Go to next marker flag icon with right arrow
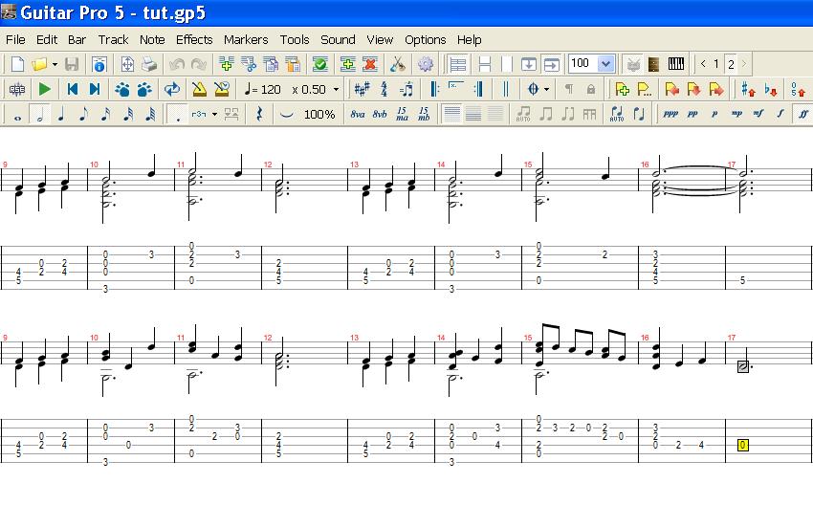Image resolution: width=813 pixels, height=505 pixels. (715, 89)
